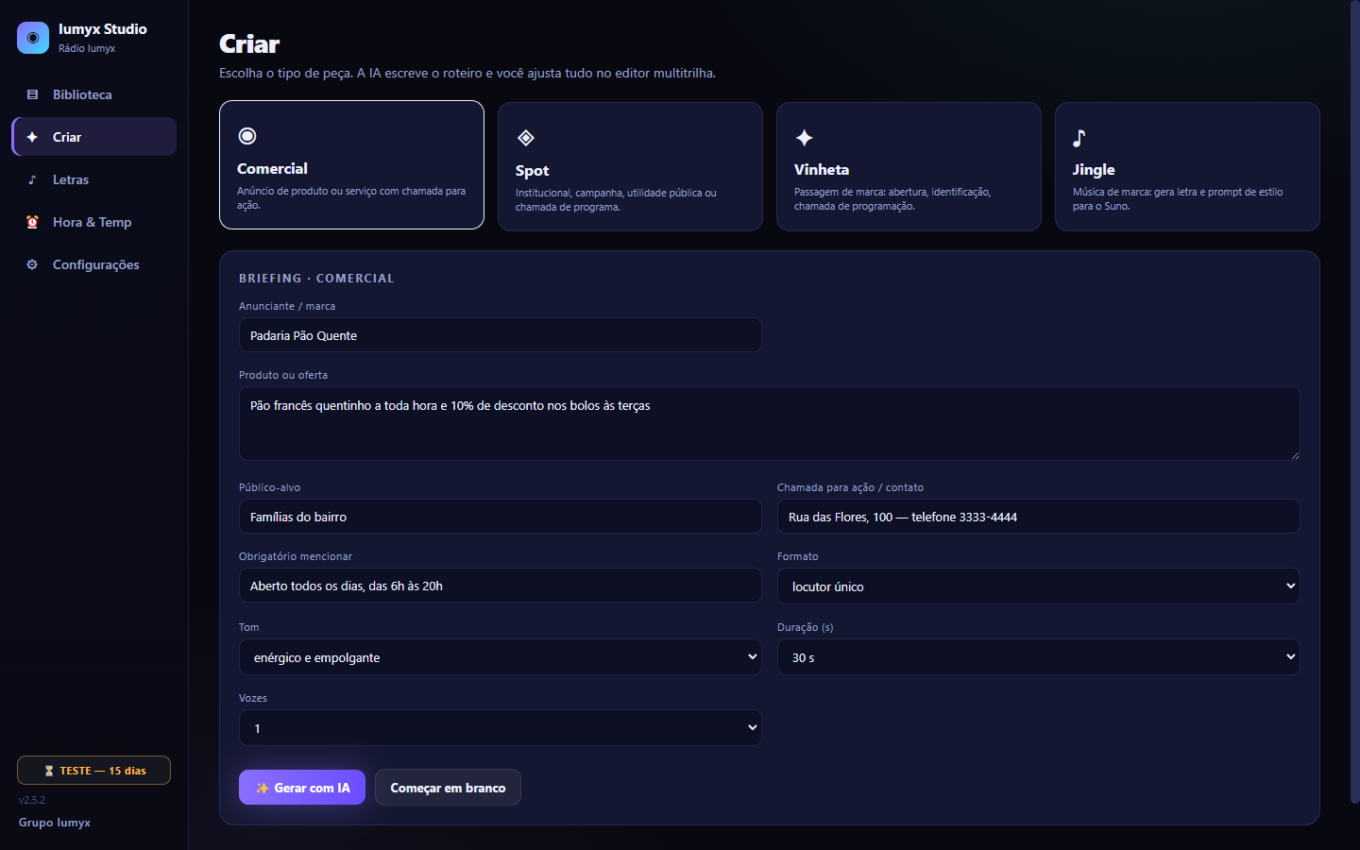Click the Configurações gear icon
Screen dimensions: 1360x850
coord(32,264)
